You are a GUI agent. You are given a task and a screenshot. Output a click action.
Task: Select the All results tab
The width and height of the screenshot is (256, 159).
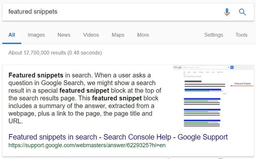[x=12, y=35]
